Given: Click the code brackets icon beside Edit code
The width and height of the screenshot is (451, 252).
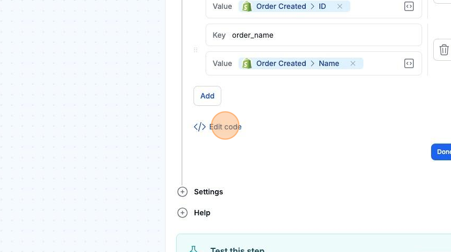Looking at the screenshot, I should tap(200, 127).
